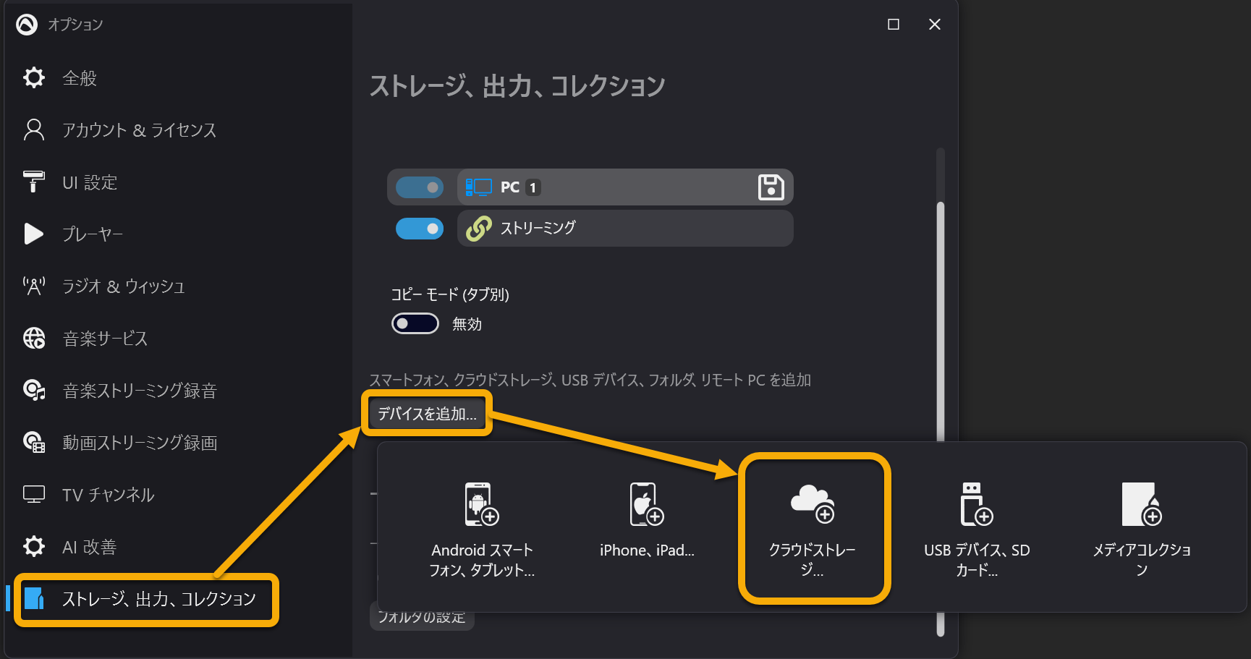Image resolution: width=1251 pixels, height=659 pixels.
Task: Enable the コピー モード toggle
Action: pos(415,323)
